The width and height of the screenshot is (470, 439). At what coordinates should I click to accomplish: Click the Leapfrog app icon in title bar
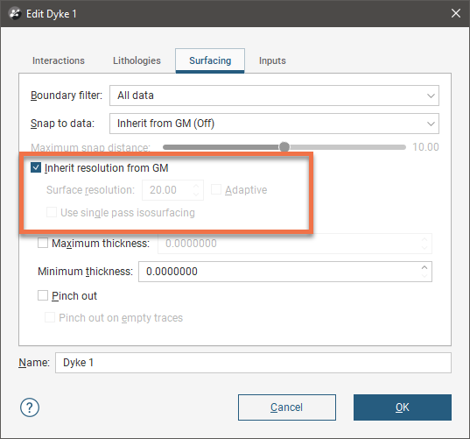coord(14,14)
